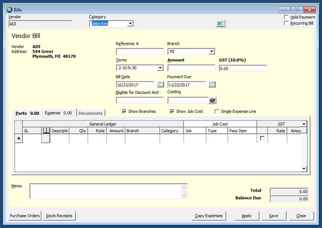
Task: Click the new row asterisk marker
Action: 19,139
